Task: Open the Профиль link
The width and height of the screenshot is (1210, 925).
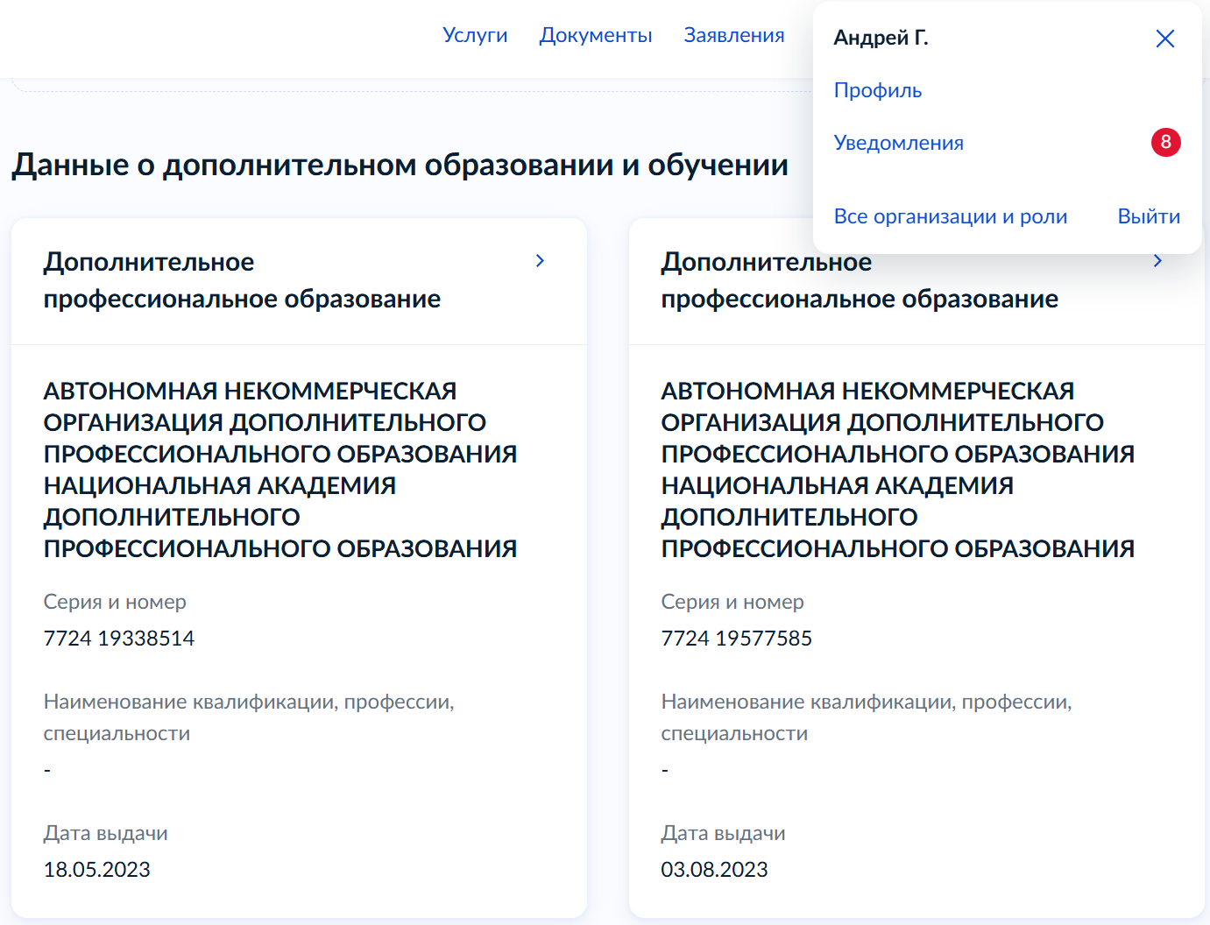Action: pos(877,90)
